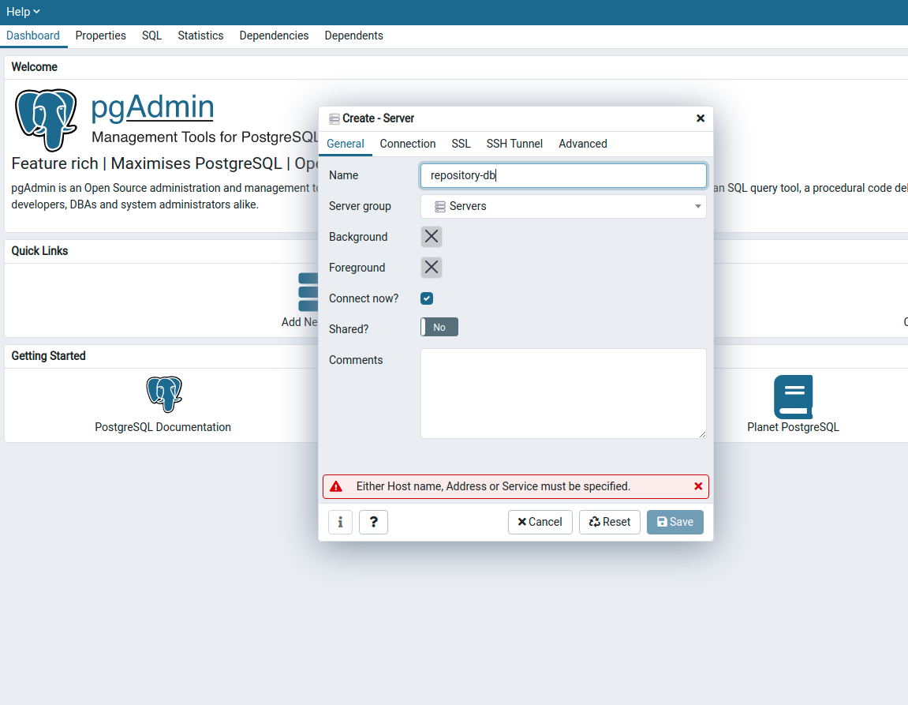Click the Name input field
Image resolution: width=908 pixels, height=705 pixels.
point(563,175)
